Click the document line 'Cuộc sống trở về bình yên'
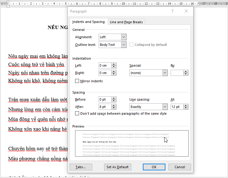Screen dimensions: 228x178 [36, 65]
